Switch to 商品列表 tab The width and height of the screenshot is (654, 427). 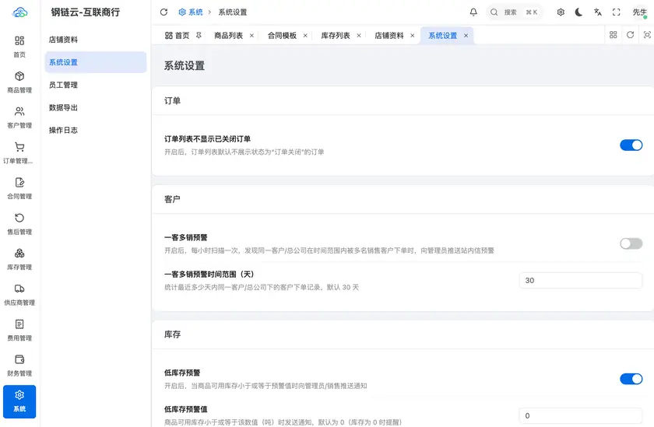click(229, 36)
